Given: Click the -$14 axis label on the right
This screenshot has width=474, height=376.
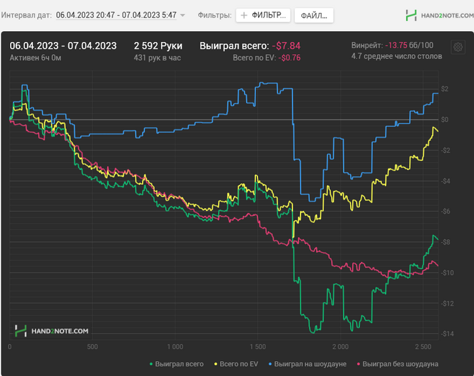Looking at the screenshot, I should point(447,333).
